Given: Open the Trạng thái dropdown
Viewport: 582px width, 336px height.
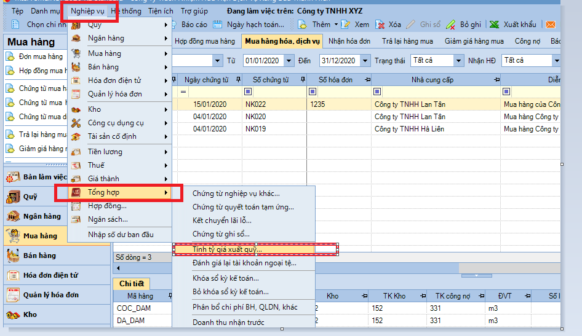Looking at the screenshot, I should tap(459, 60).
